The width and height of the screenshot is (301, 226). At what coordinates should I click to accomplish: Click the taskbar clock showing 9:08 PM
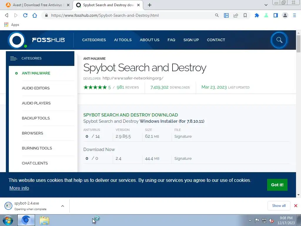tap(286, 220)
